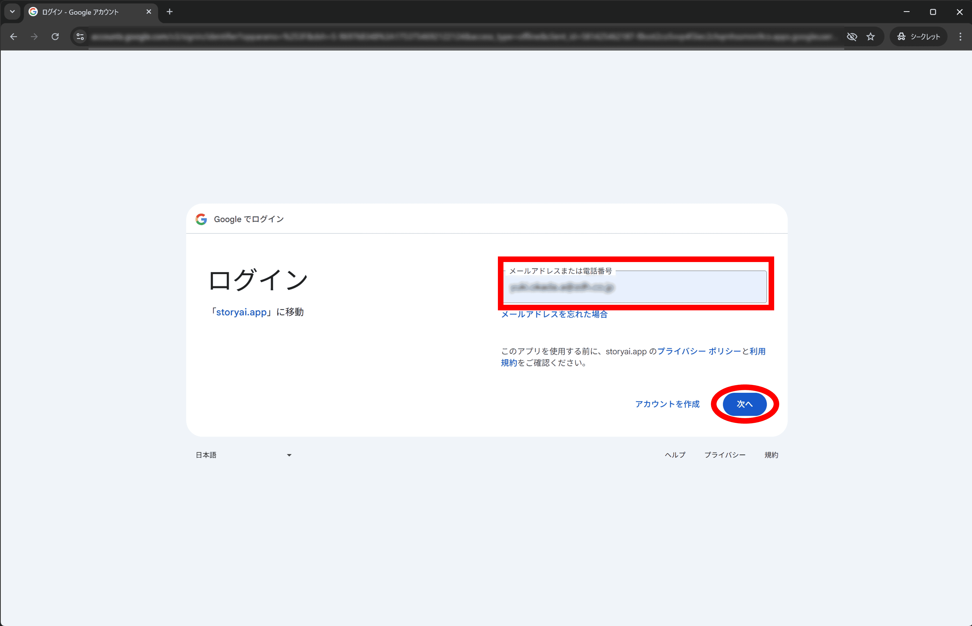972x626 pixels.
Task: Expand the 日本語 language dropdown
Action: (x=244, y=455)
